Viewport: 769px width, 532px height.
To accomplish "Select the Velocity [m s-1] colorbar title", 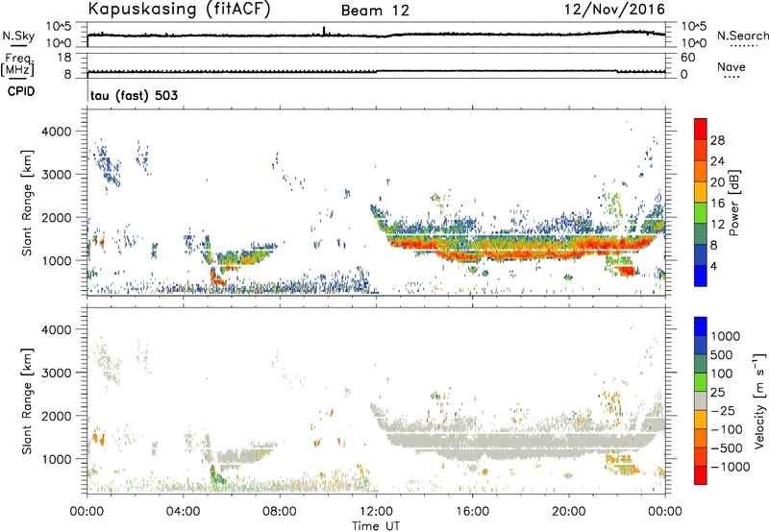I will [759, 400].
